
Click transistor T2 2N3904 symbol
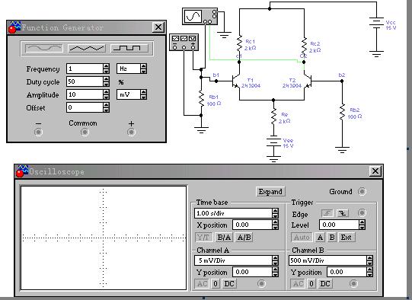308,81
